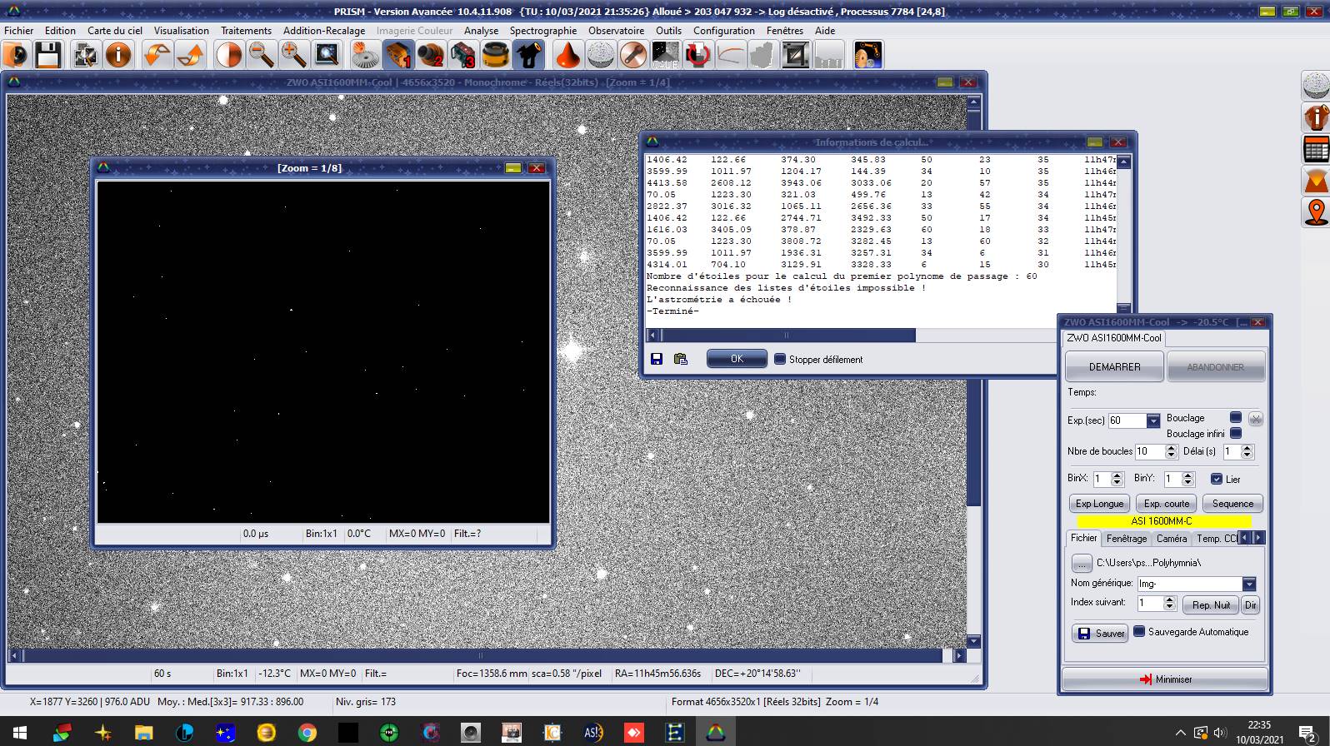Uncheck the Lier binning checkbox
The width and height of the screenshot is (1330, 746).
click(1217, 479)
